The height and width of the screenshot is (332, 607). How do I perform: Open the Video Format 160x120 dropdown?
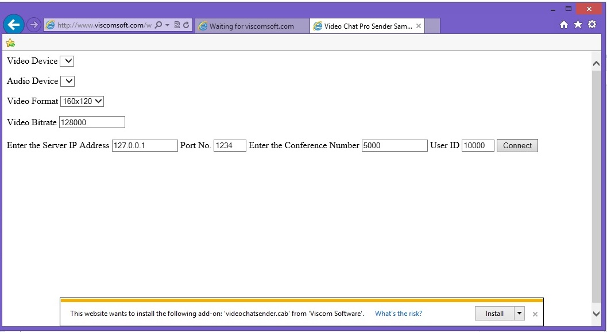coord(82,101)
